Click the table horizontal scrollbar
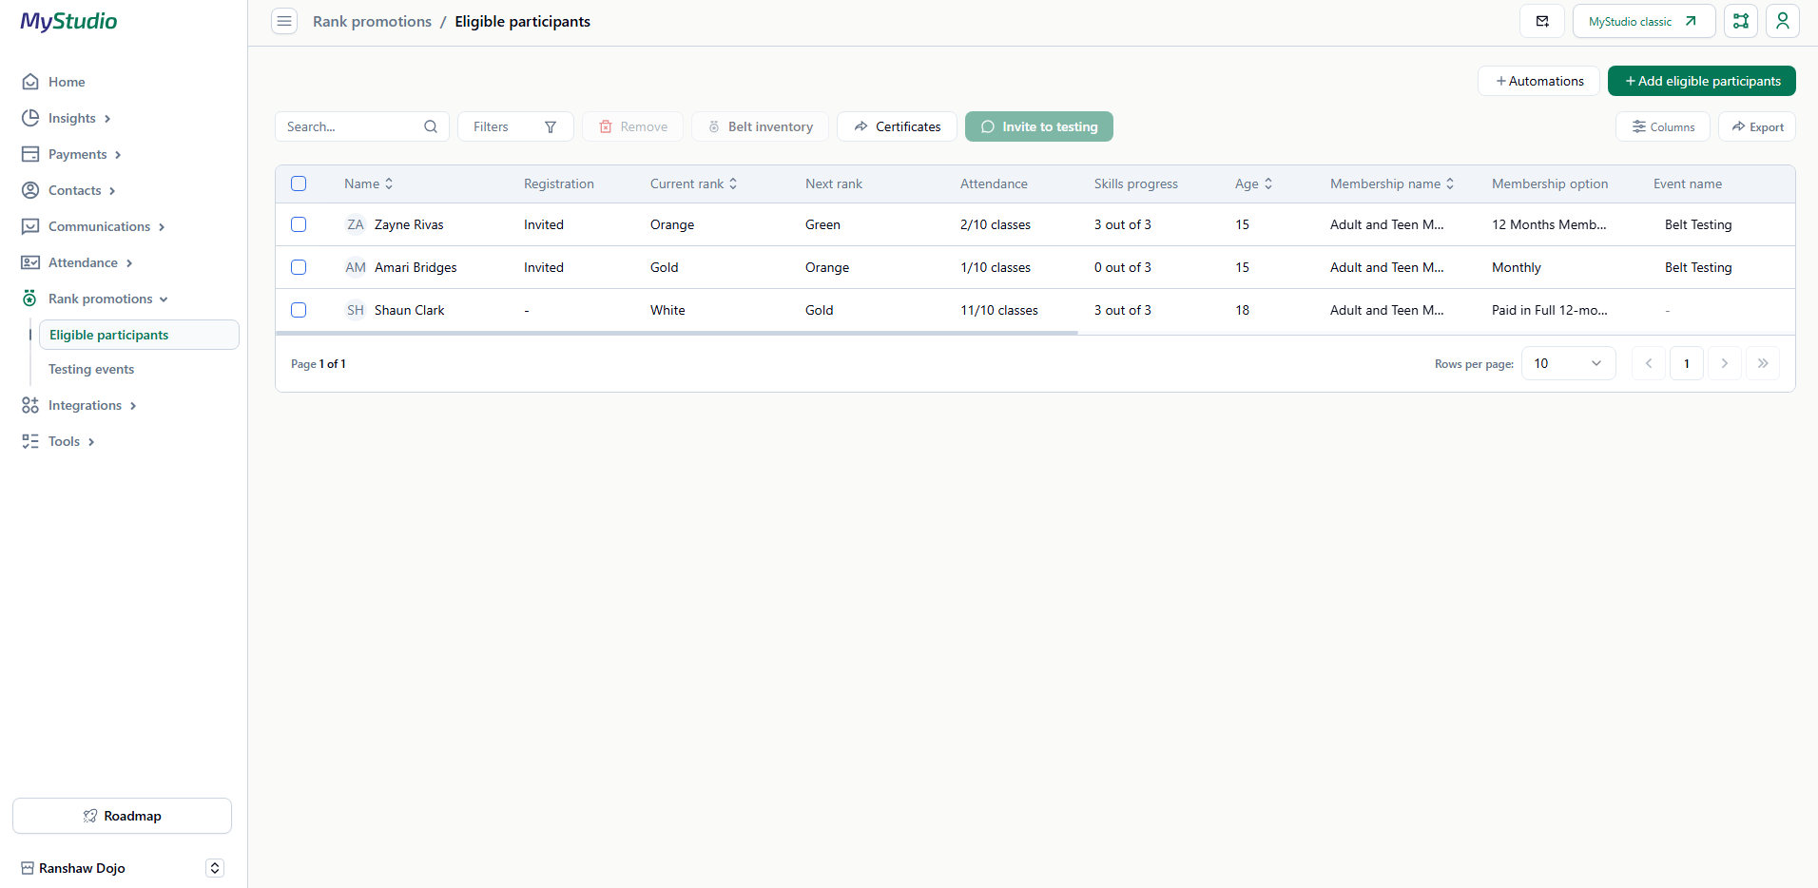This screenshot has height=888, width=1818. click(677, 333)
